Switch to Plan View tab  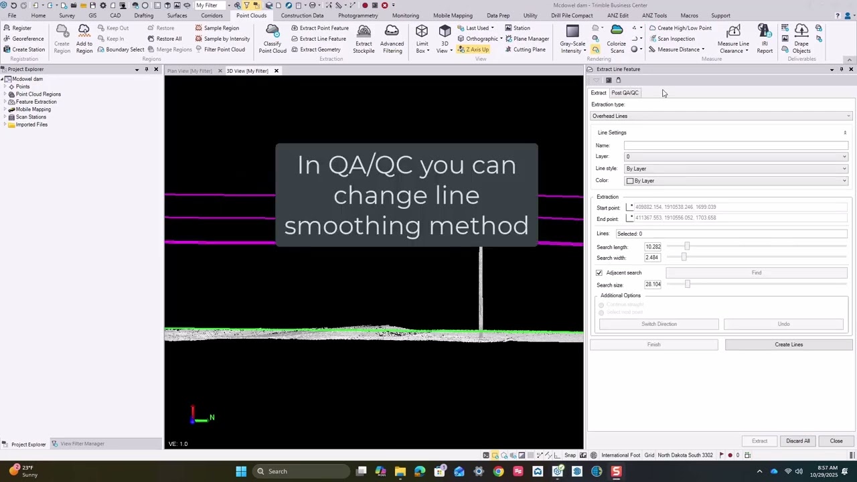189,71
